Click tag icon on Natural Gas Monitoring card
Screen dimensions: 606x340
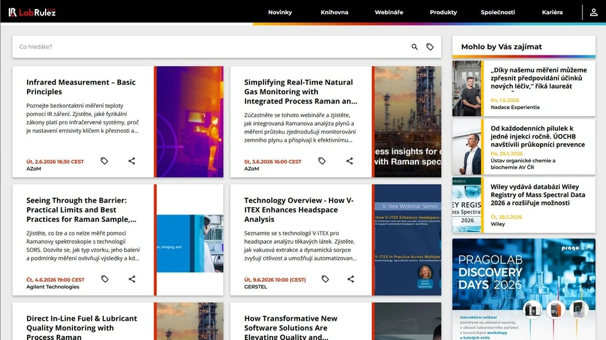tap(322, 161)
